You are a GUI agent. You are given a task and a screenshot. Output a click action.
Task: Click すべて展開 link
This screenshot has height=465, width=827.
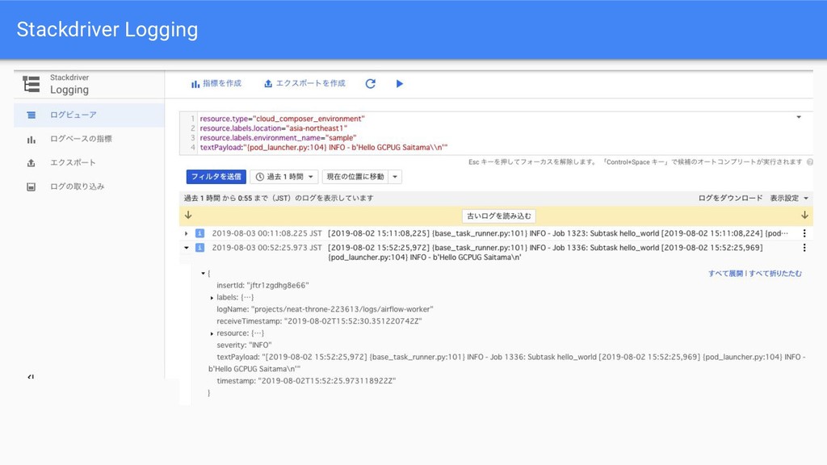tap(725, 274)
